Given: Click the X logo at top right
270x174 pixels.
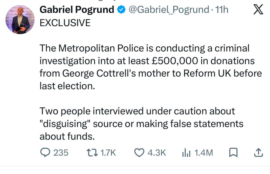Looking at the screenshot, I should coord(258,10).
